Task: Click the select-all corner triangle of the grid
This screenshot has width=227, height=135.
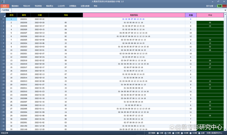Action: coord(4,16)
